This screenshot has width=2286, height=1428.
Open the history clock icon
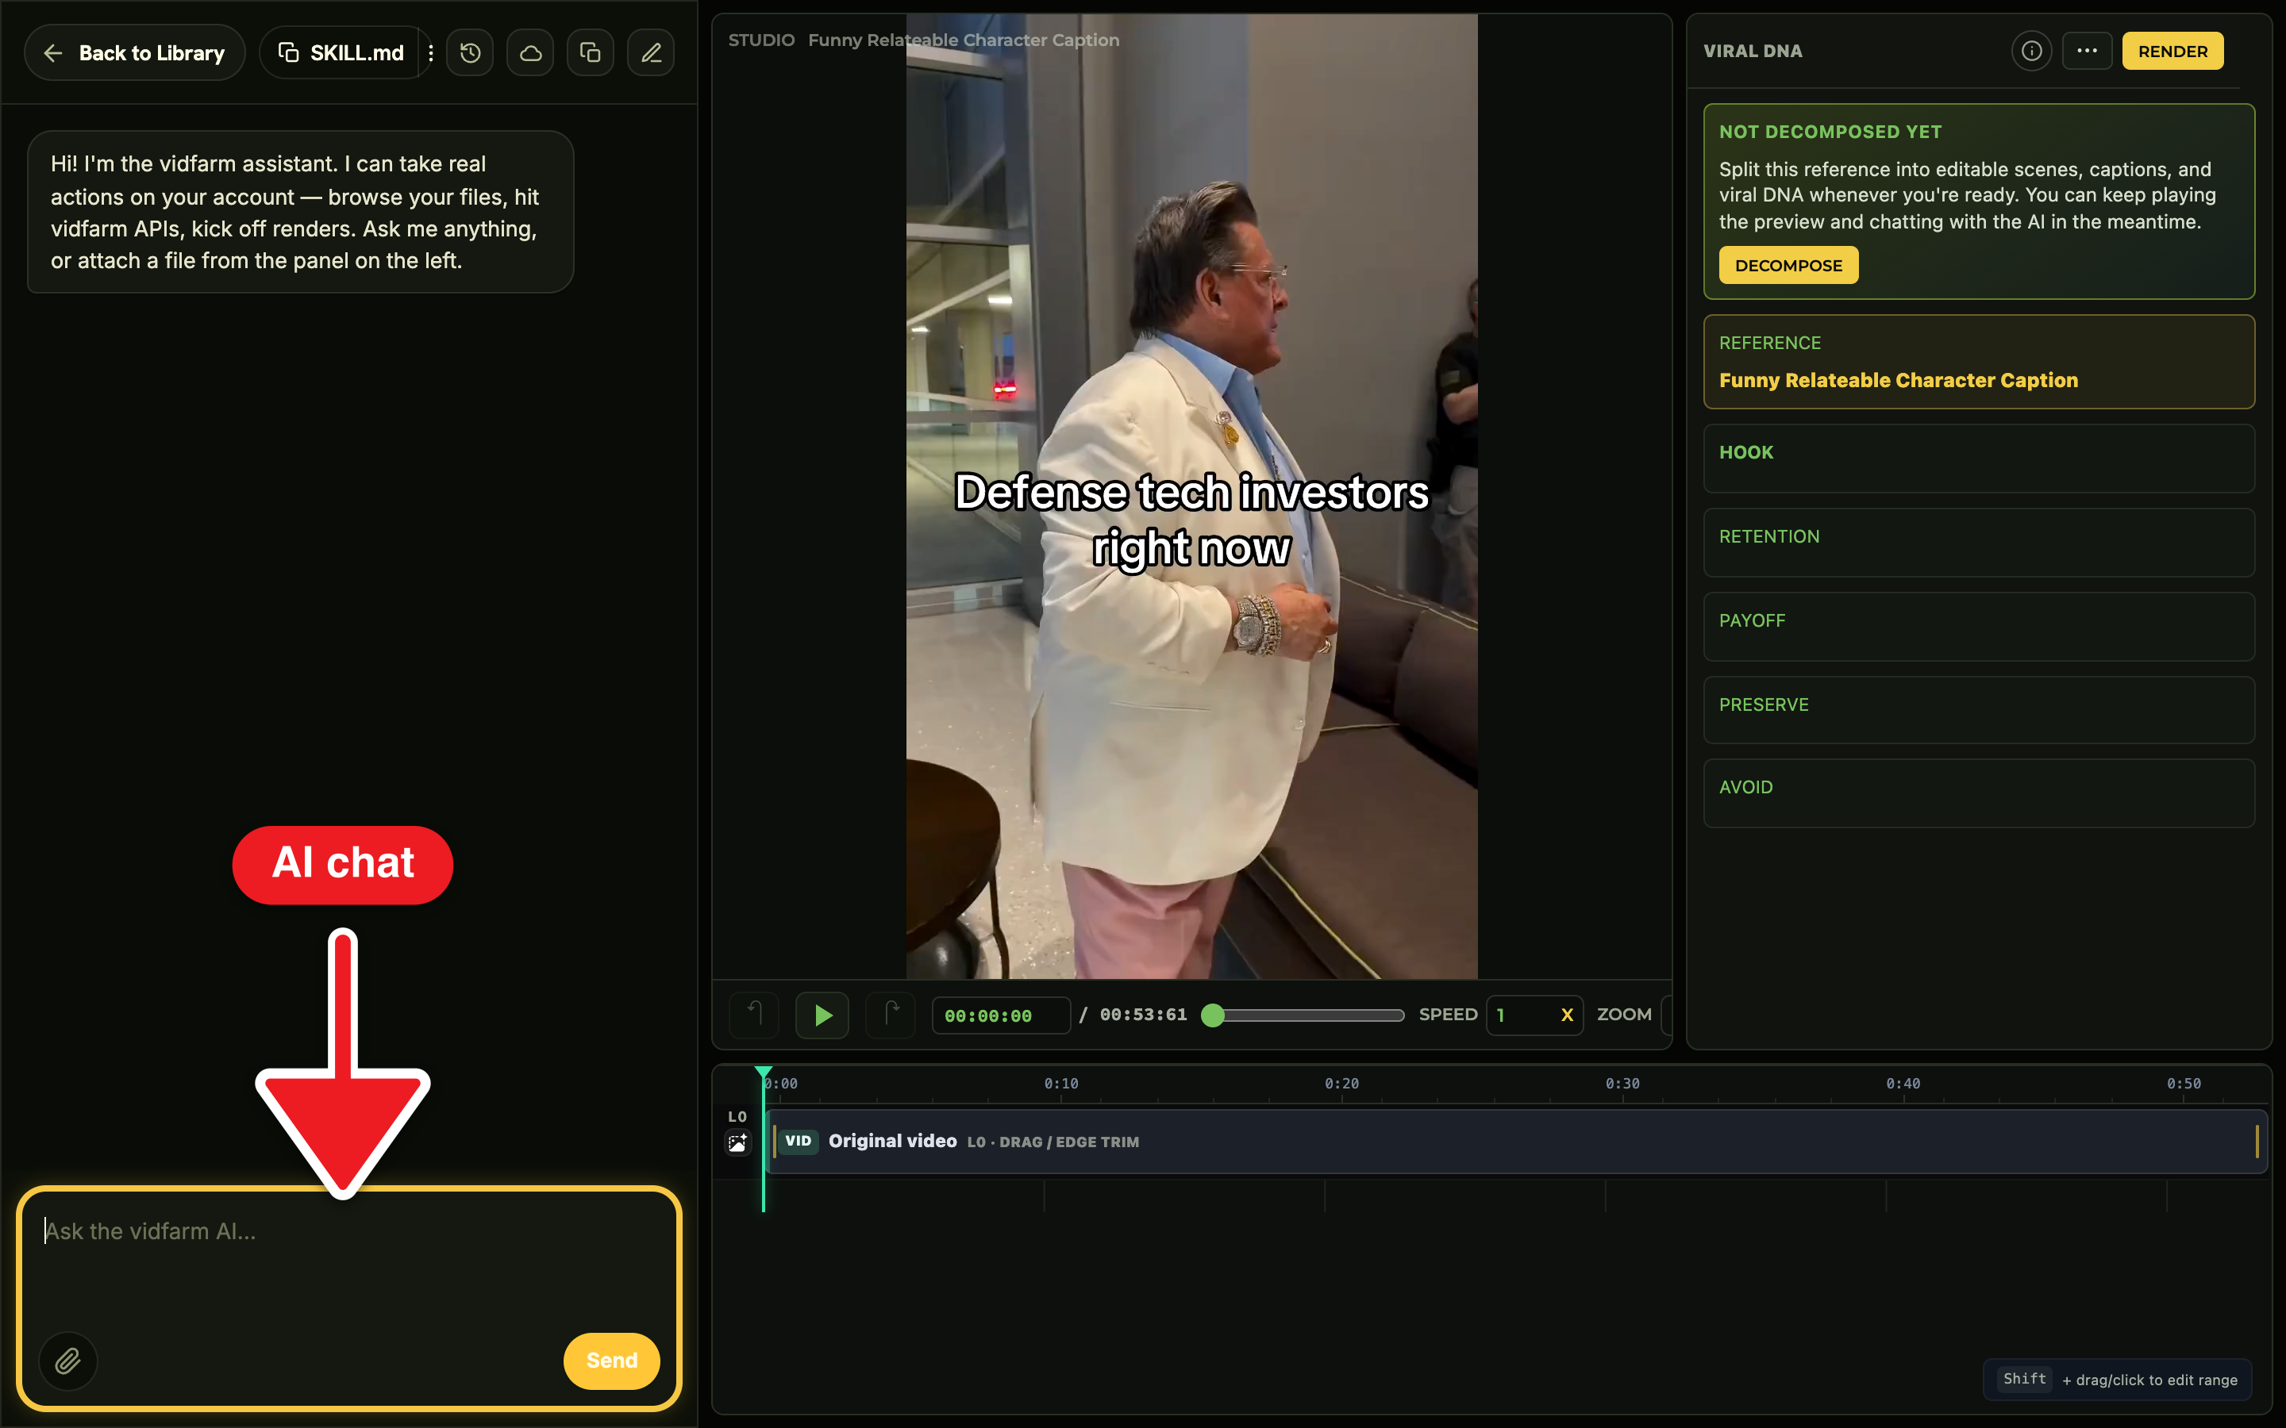(471, 53)
